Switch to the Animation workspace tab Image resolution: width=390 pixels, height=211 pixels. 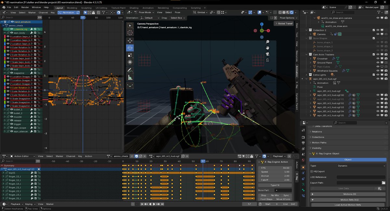coord(148,8)
